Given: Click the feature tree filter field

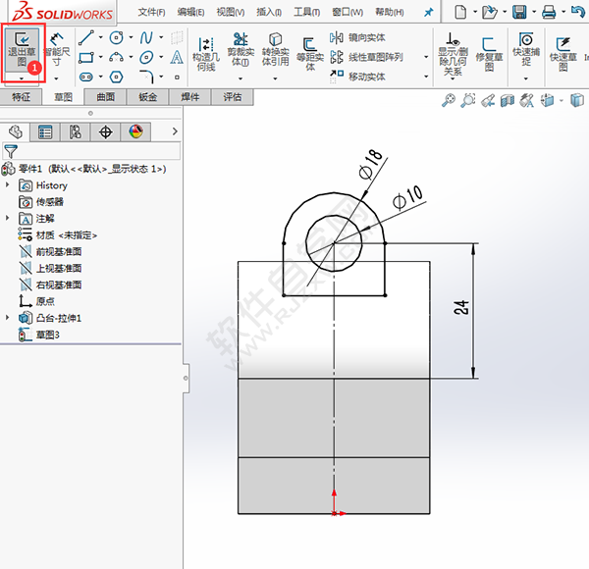Looking at the screenshot, I should point(91,151).
